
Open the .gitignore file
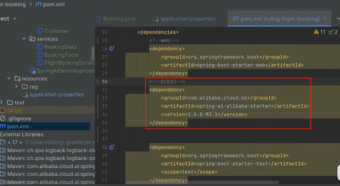click(x=19, y=119)
